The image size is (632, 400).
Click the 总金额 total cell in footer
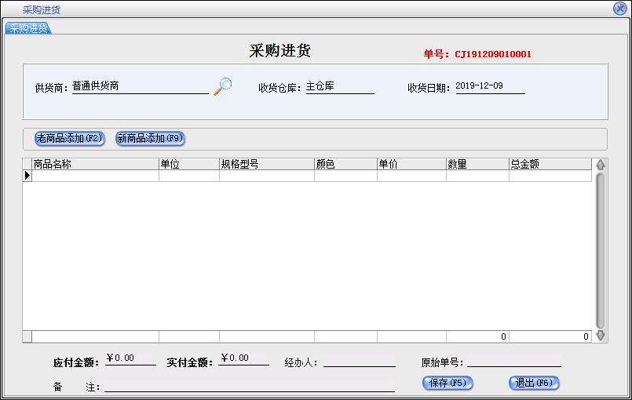point(550,336)
